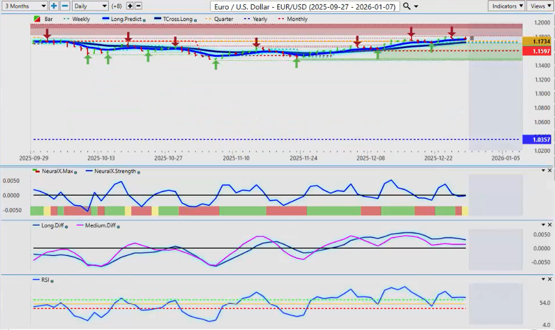Click the magnifying glass search icon
555x330 pixels.
click(x=407, y=6)
